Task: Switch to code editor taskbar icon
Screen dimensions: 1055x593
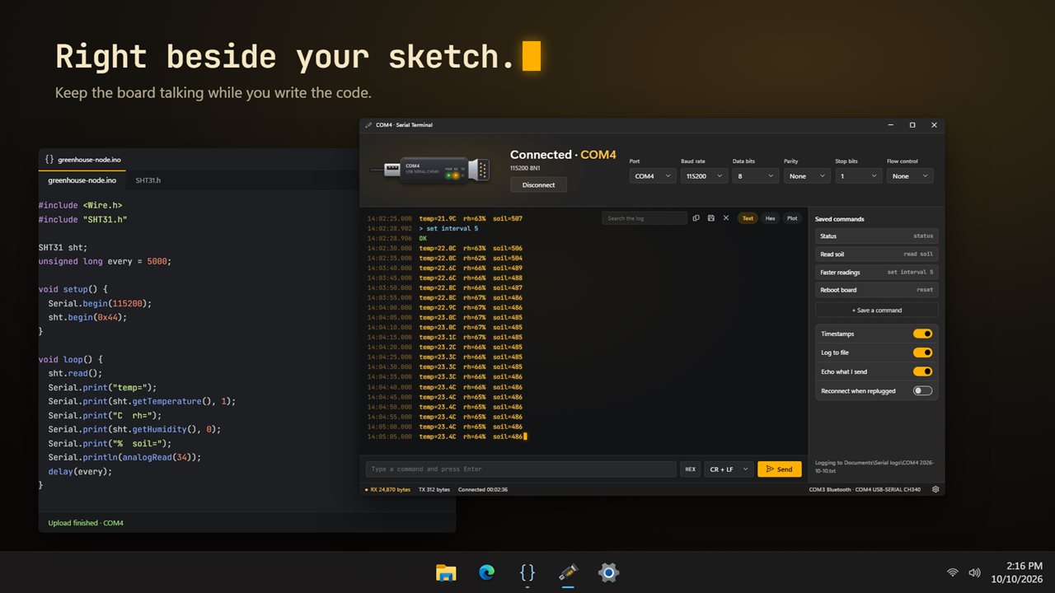Action: pyautogui.click(x=527, y=572)
